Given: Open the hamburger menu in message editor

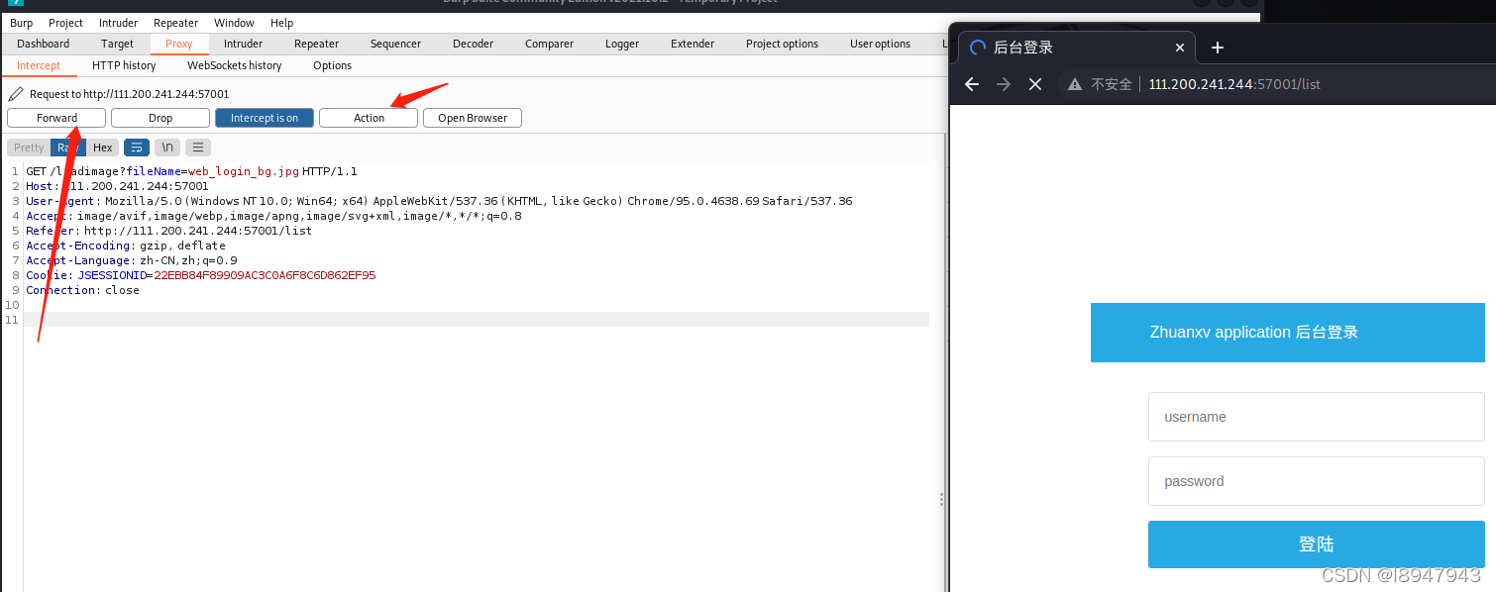Looking at the screenshot, I should tap(198, 148).
